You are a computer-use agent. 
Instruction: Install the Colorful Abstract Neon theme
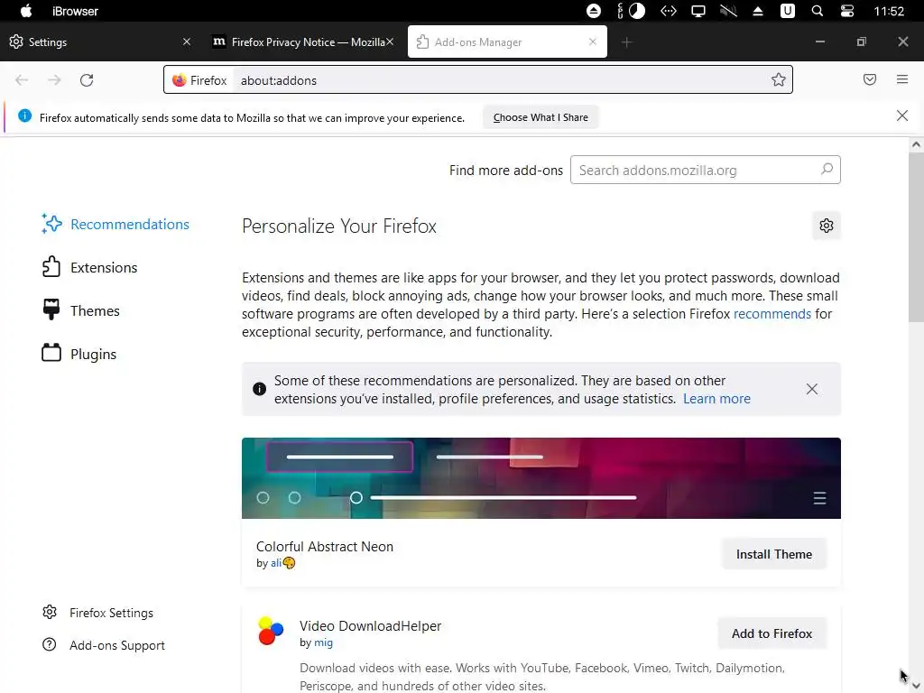[773, 554]
